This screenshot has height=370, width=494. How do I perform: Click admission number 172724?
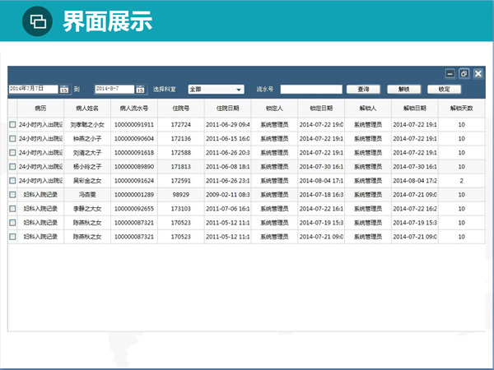coord(181,125)
